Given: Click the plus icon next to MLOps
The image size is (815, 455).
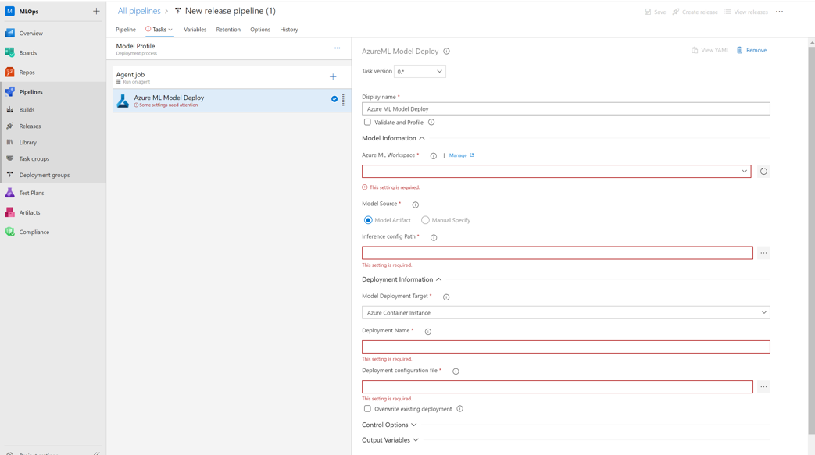Looking at the screenshot, I should pos(96,11).
